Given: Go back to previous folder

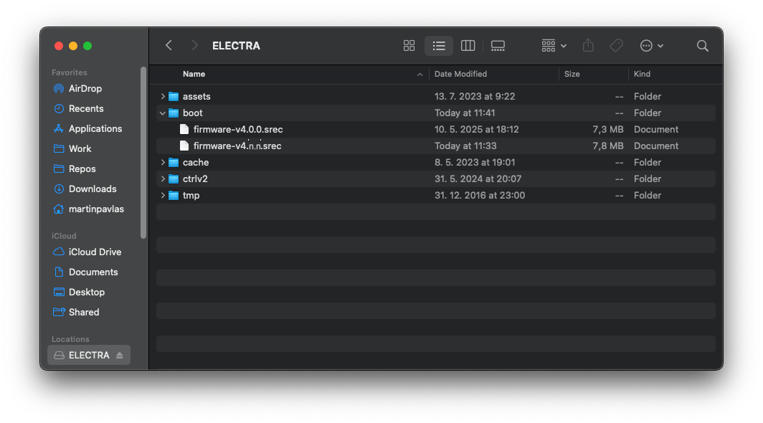Looking at the screenshot, I should click(x=169, y=45).
